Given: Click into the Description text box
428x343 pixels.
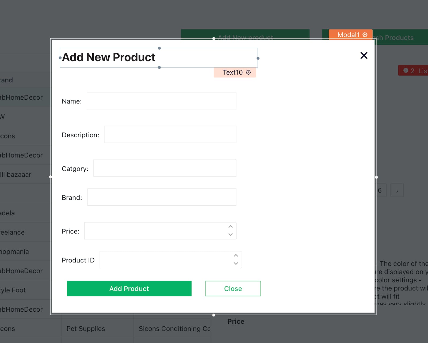Looking at the screenshot, I should [x=170, y=135].
